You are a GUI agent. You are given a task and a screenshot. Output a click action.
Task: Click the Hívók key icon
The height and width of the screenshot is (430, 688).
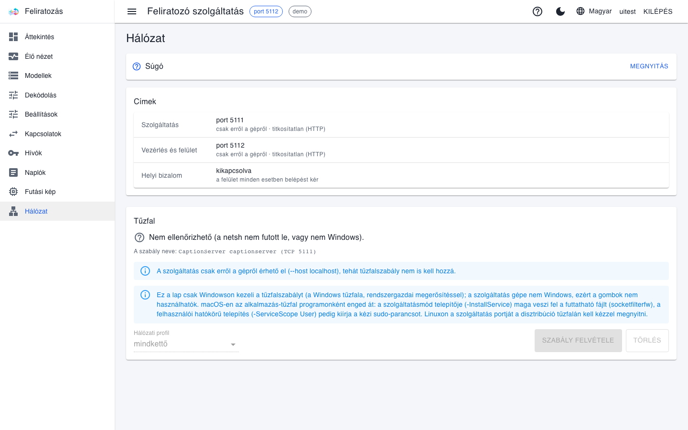(x=13, y=153)
